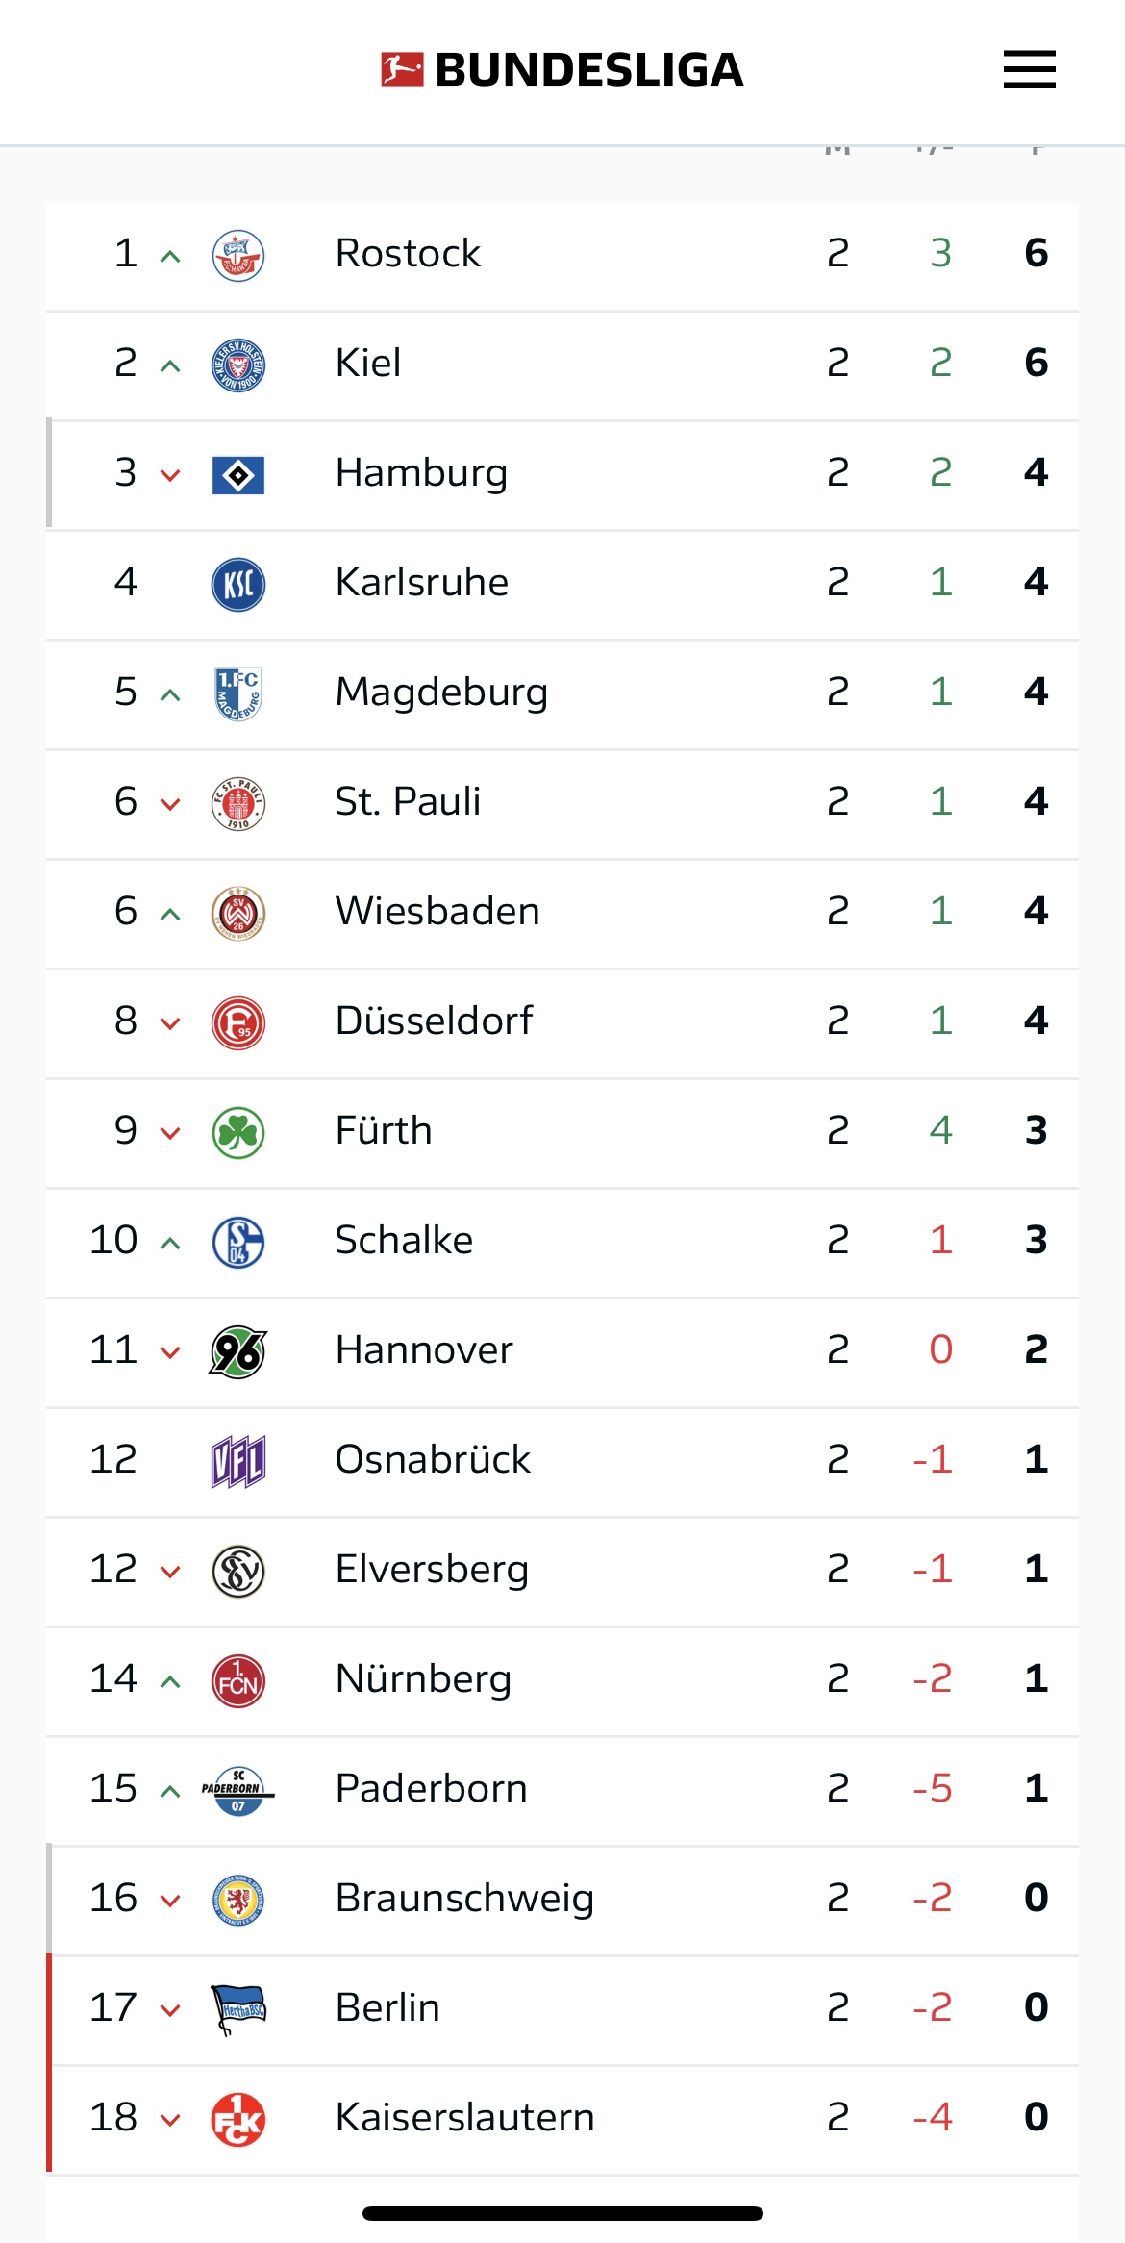The width and height of the screenshot is (1125, 2243).
Task: Click the Hertha Berlin flag logo
Action: tap(238, 2009)
